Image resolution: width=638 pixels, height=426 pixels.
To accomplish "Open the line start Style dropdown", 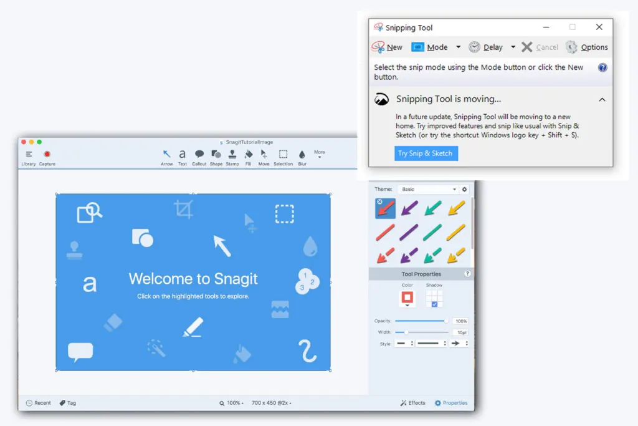I will (404, 344).
